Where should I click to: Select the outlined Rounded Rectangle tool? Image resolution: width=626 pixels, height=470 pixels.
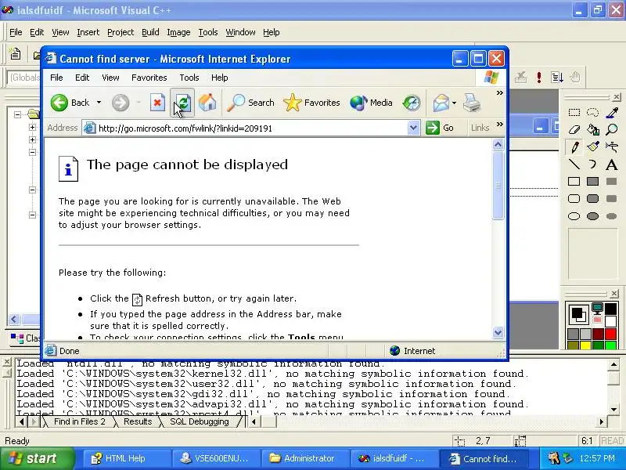click(x=574, y=199)
